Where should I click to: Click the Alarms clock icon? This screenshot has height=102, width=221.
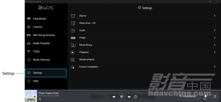click(x=73, y=16)
